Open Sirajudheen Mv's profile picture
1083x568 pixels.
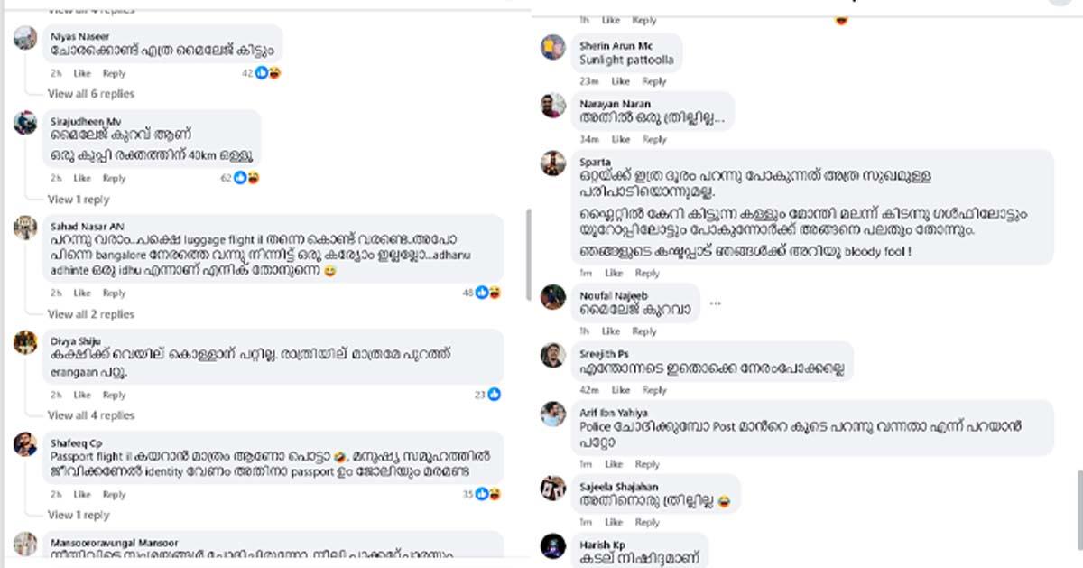click(25, 123)
